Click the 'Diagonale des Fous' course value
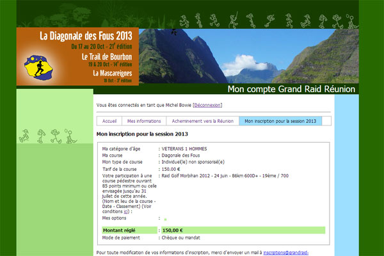384x256 pixels. (180, 156)
